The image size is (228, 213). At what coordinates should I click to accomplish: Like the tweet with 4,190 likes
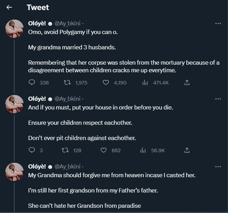(106, 83)
